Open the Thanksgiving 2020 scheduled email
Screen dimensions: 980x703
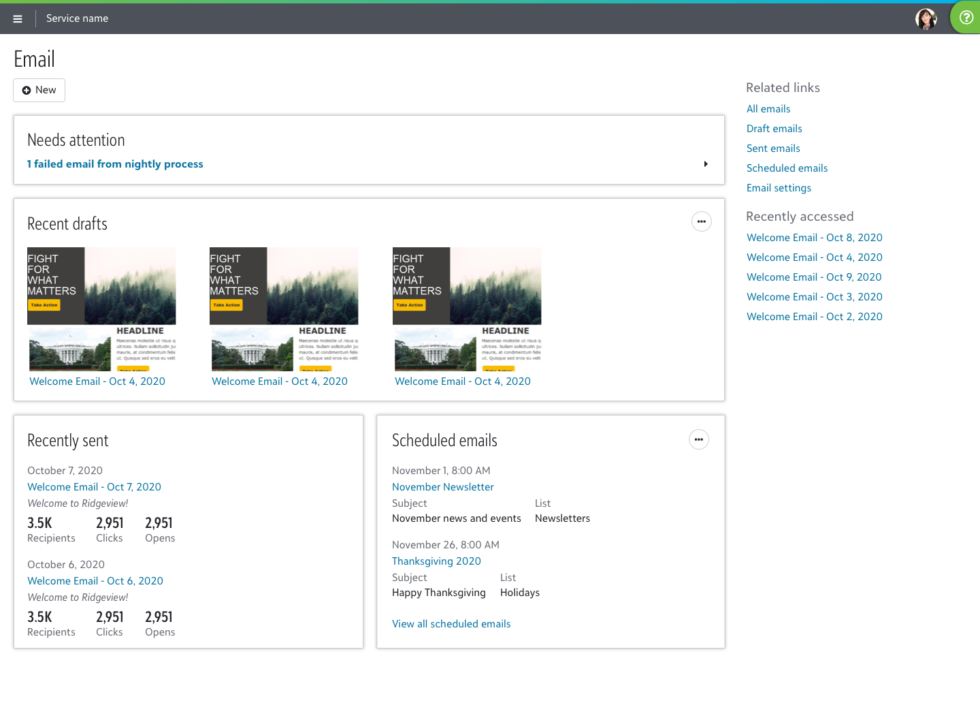tap(436, 561)
